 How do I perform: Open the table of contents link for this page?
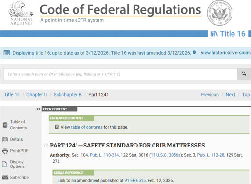(x=87, y=127)
